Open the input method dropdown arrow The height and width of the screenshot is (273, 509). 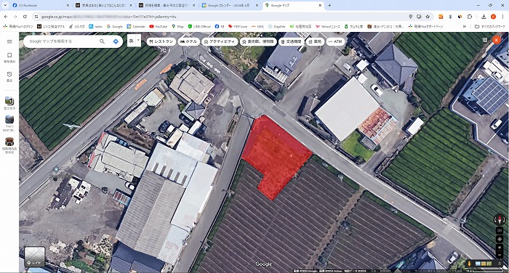click(x=139, y=41)
